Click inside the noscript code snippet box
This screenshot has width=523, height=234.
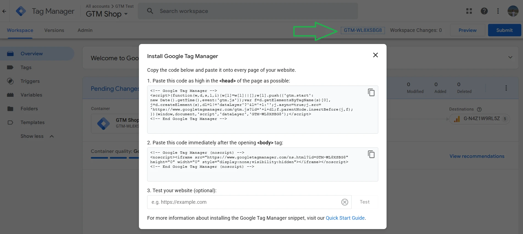(x=262, y=164)
